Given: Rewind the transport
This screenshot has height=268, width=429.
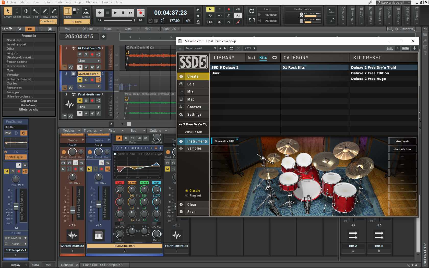Looking at the screenshot, I should click(x=100, y=13).
